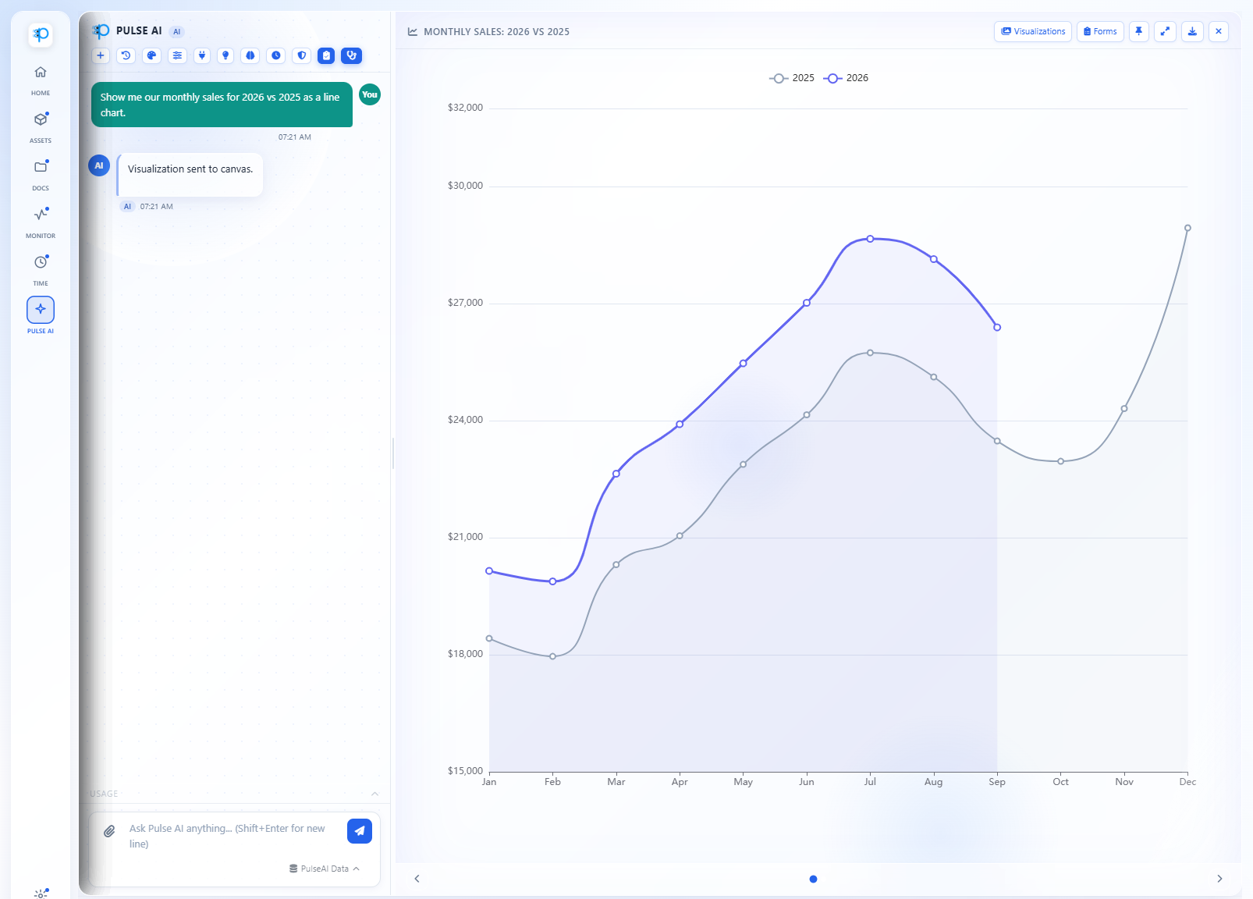Click the theme toggle icon at sidebar bottom
This screenshot has width=1253, height=899.
(41, 893)
